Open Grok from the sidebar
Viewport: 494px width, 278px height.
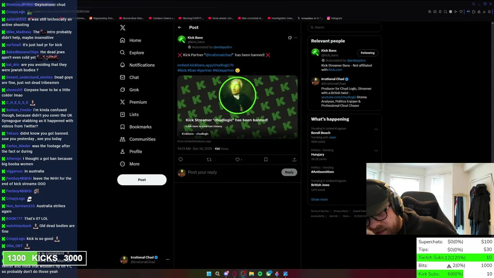click(129, 90)
